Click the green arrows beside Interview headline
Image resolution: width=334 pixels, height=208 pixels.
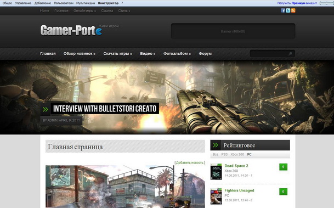pos(46,109)
